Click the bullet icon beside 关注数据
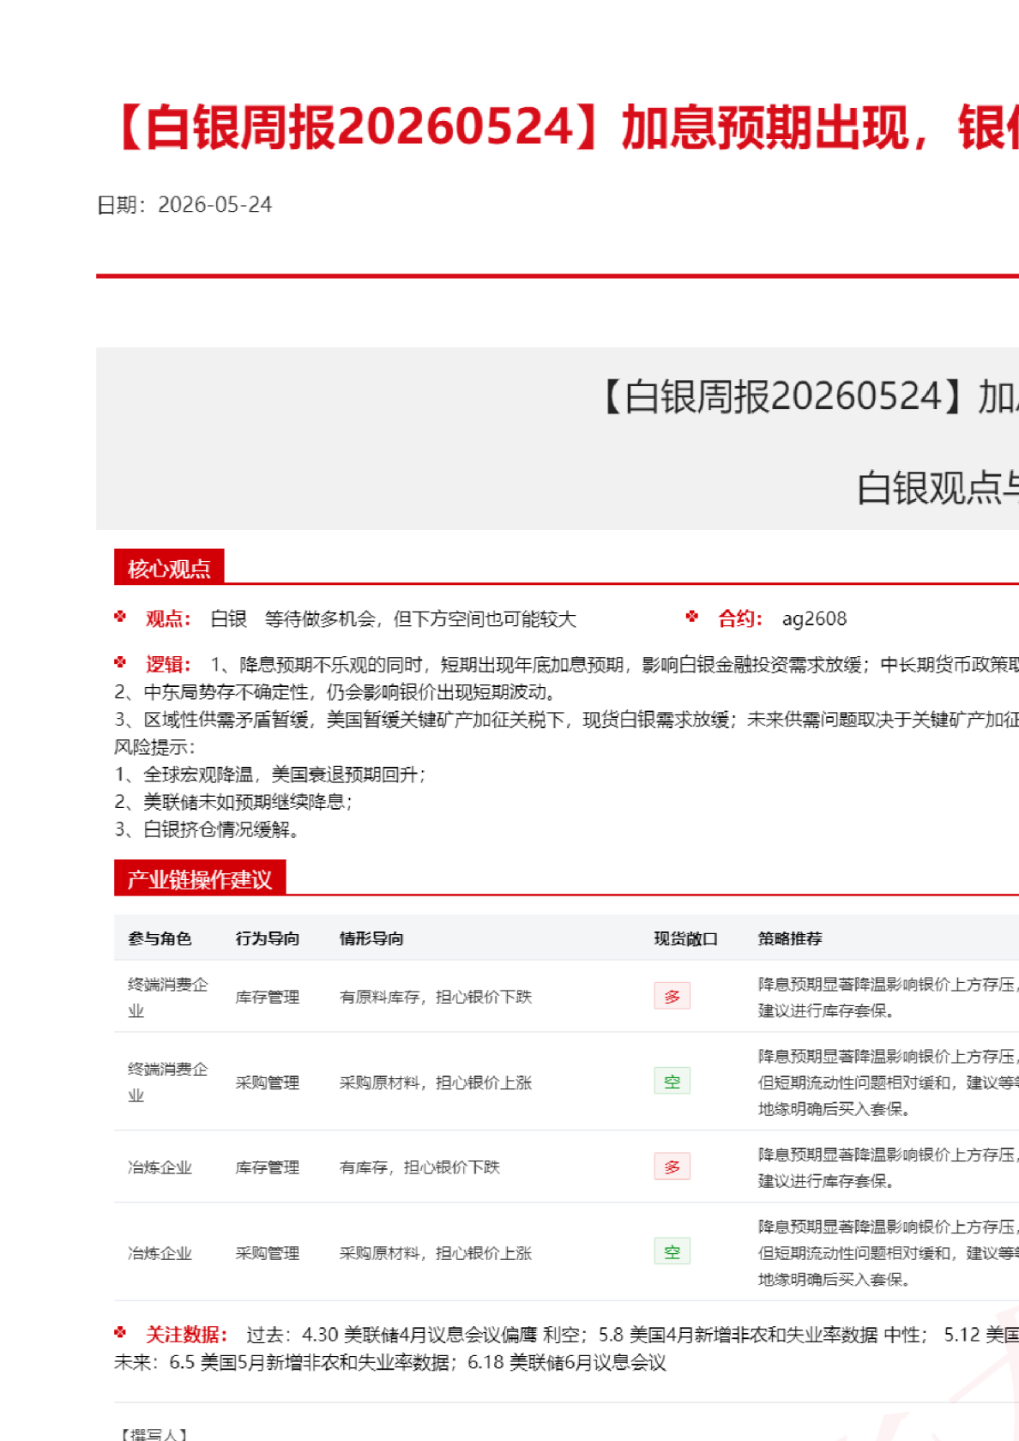The image size is (1019, 1441). (121, 1332)
